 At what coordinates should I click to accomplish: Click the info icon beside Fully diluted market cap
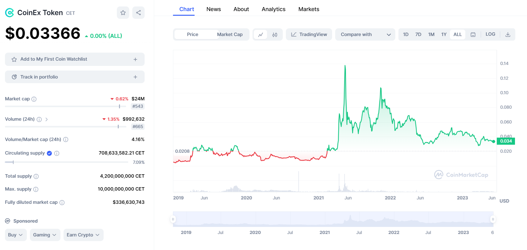(62, 203)
